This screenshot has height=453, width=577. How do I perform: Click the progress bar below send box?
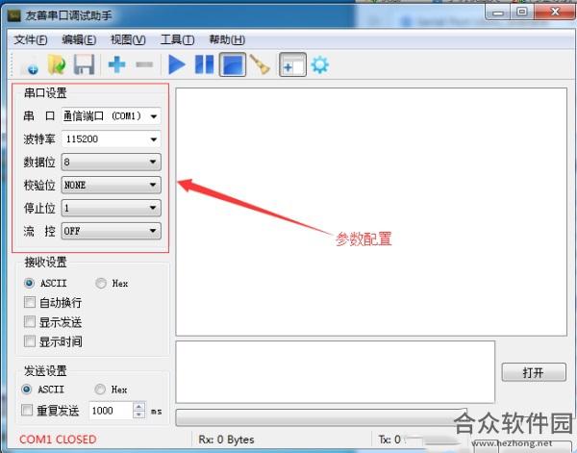321,417
